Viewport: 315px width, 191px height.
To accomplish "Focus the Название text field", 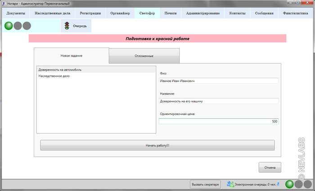I will [x=219, y=101].
